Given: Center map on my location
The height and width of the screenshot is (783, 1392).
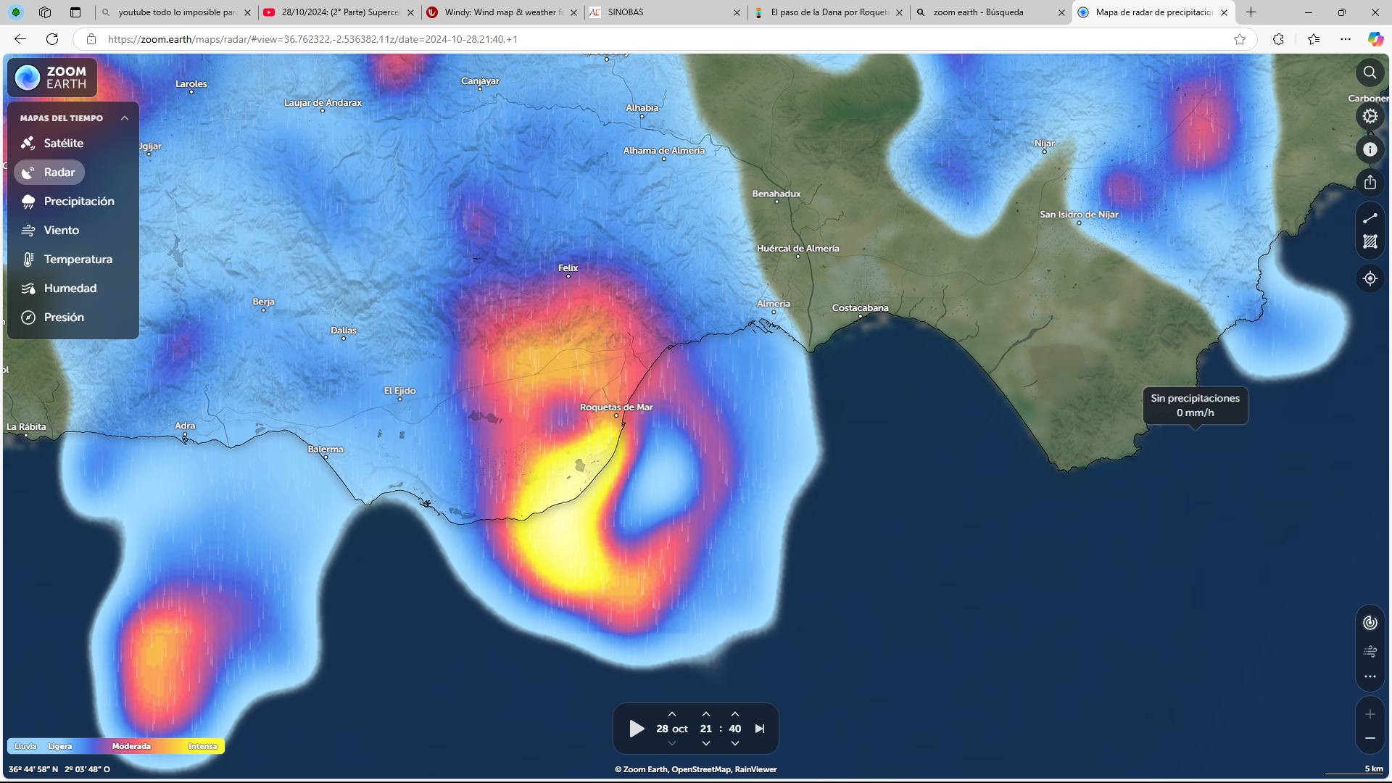Looking at the screenshot, I should coord(1370,278).
